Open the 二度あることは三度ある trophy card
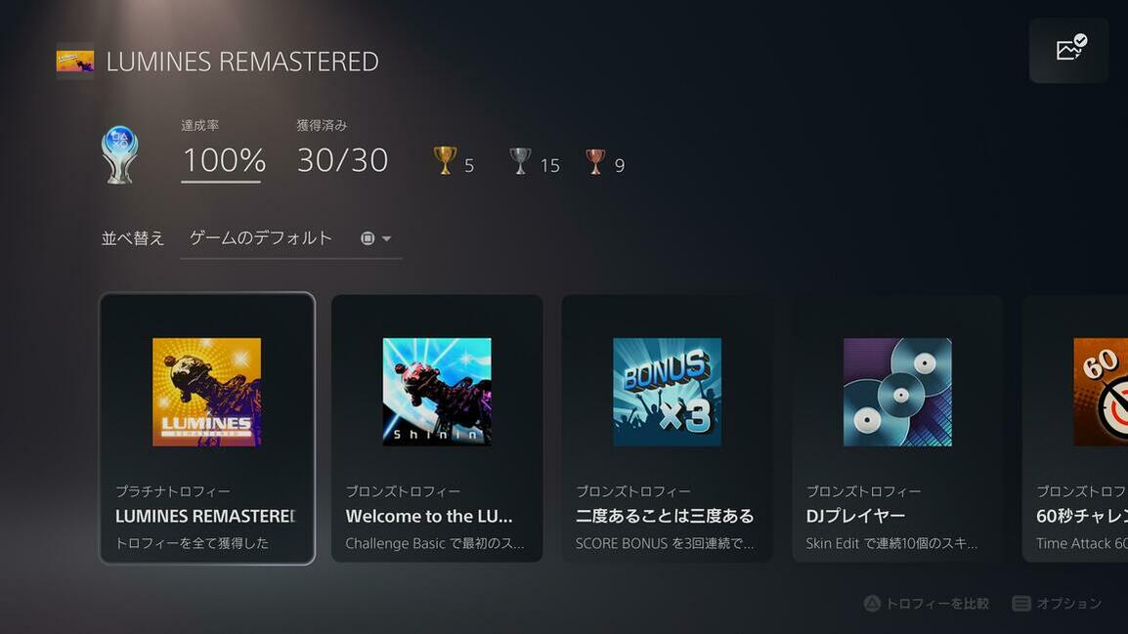Screen dimensions: 1128x634 (x=667, y=429)
